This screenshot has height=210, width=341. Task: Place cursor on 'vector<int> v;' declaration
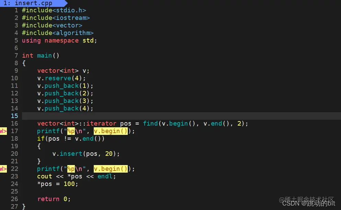(63, 71)
